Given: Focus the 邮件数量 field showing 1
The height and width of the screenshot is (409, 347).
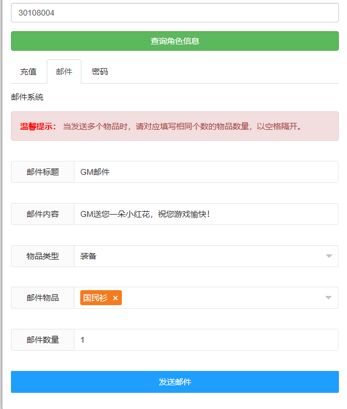Looking at the screenshot, I should tap(206, 340).
